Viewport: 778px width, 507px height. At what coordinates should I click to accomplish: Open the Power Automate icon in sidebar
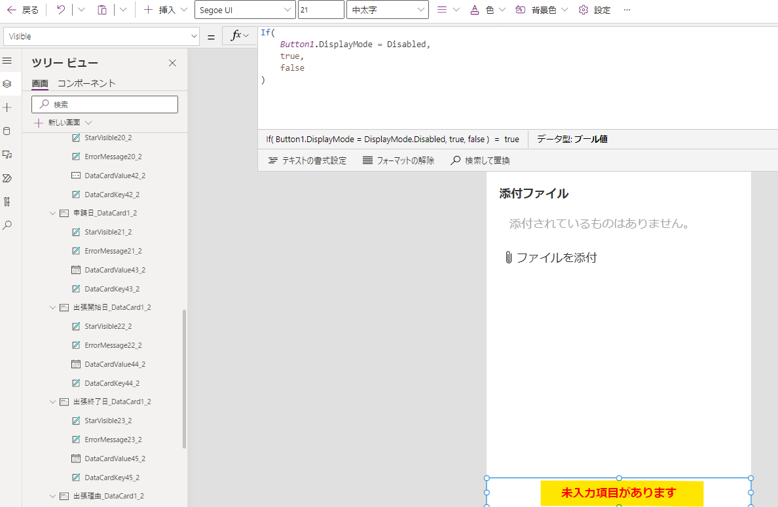click(7, 178)
